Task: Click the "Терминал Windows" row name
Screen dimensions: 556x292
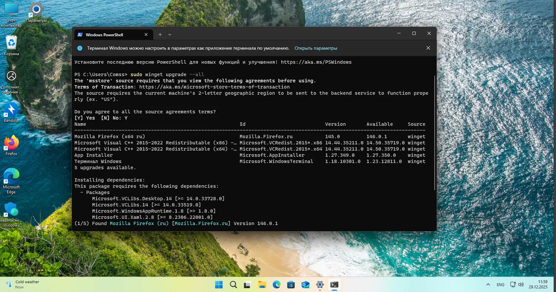Action: tap(98, 162)
